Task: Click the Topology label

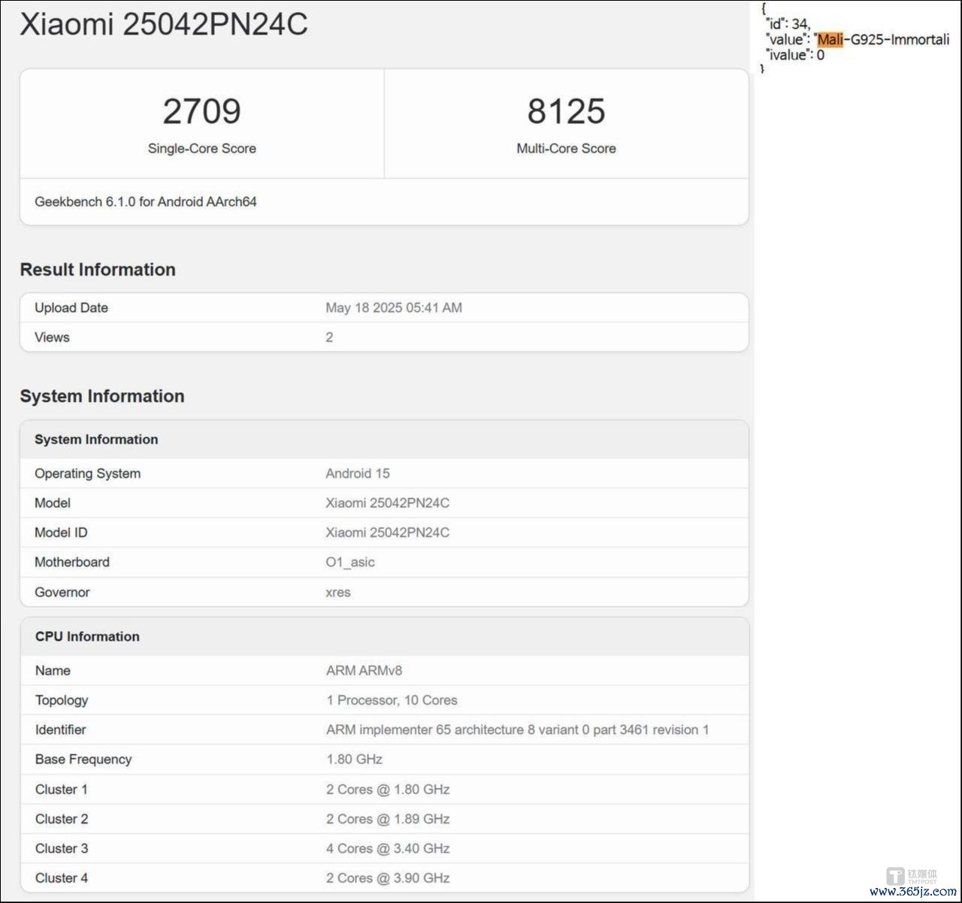Action: click(62, 700)
